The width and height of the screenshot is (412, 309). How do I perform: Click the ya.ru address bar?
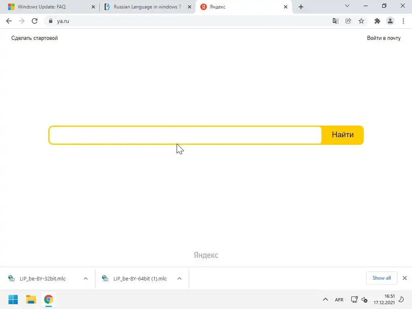188,21
